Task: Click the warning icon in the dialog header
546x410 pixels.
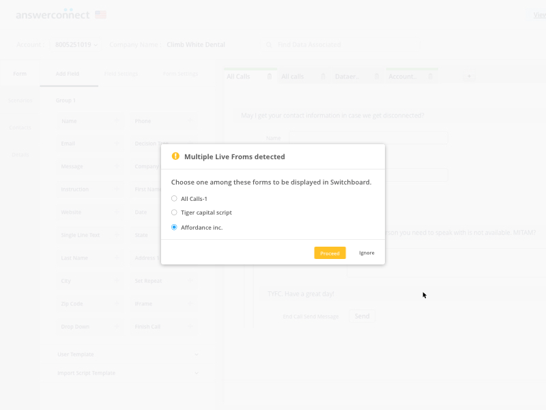Action: point(175,156)
